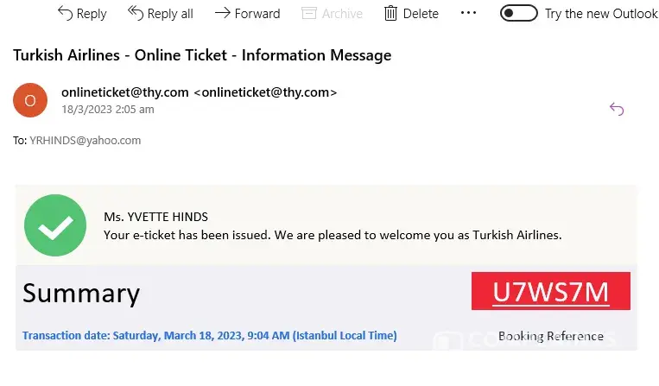Click the Summary section heading
The width and height of the screenshot is (659, 386).
point(81,294)
